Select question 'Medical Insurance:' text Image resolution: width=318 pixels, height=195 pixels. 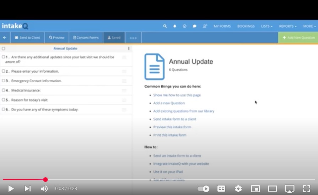(x=26, y=90)
